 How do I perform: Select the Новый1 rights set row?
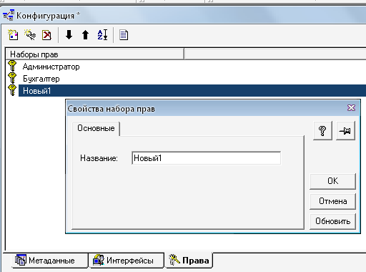(x=192, y=91)
